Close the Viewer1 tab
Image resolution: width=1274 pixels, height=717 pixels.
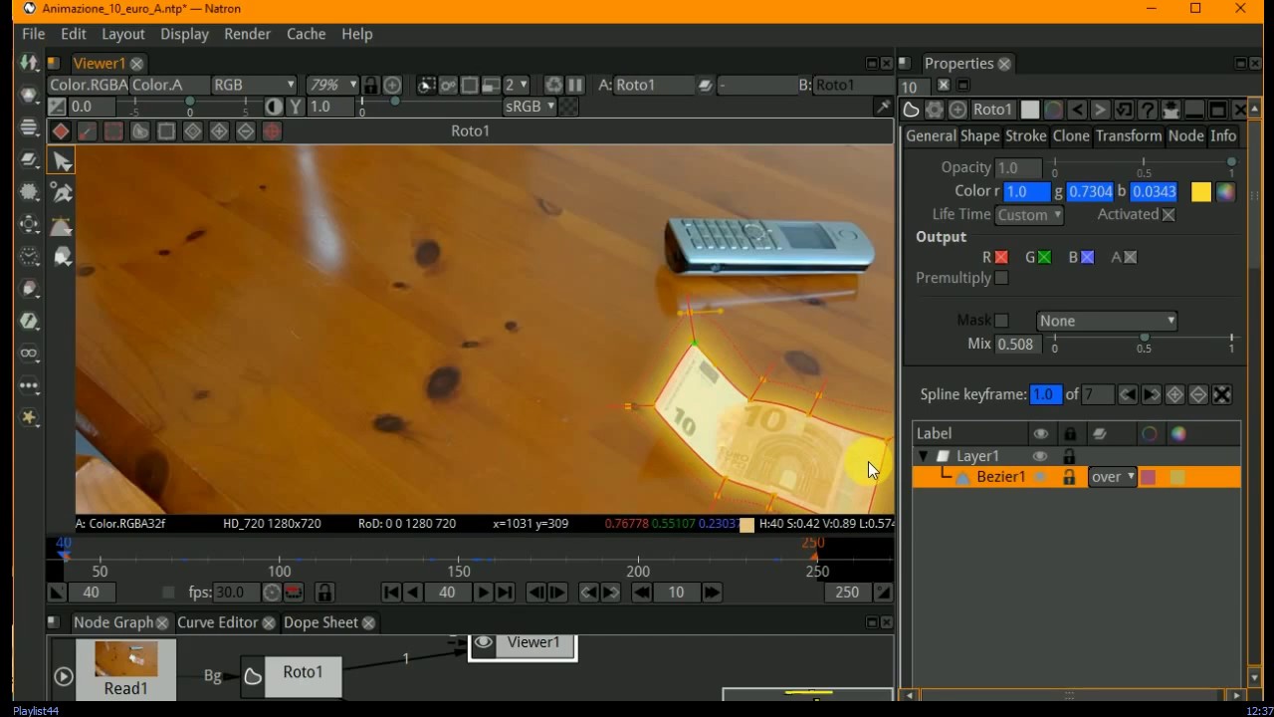click(x=136, y=64)
